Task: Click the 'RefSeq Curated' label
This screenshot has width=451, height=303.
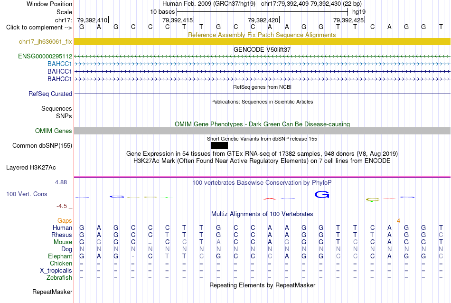Action: point(50,94)
